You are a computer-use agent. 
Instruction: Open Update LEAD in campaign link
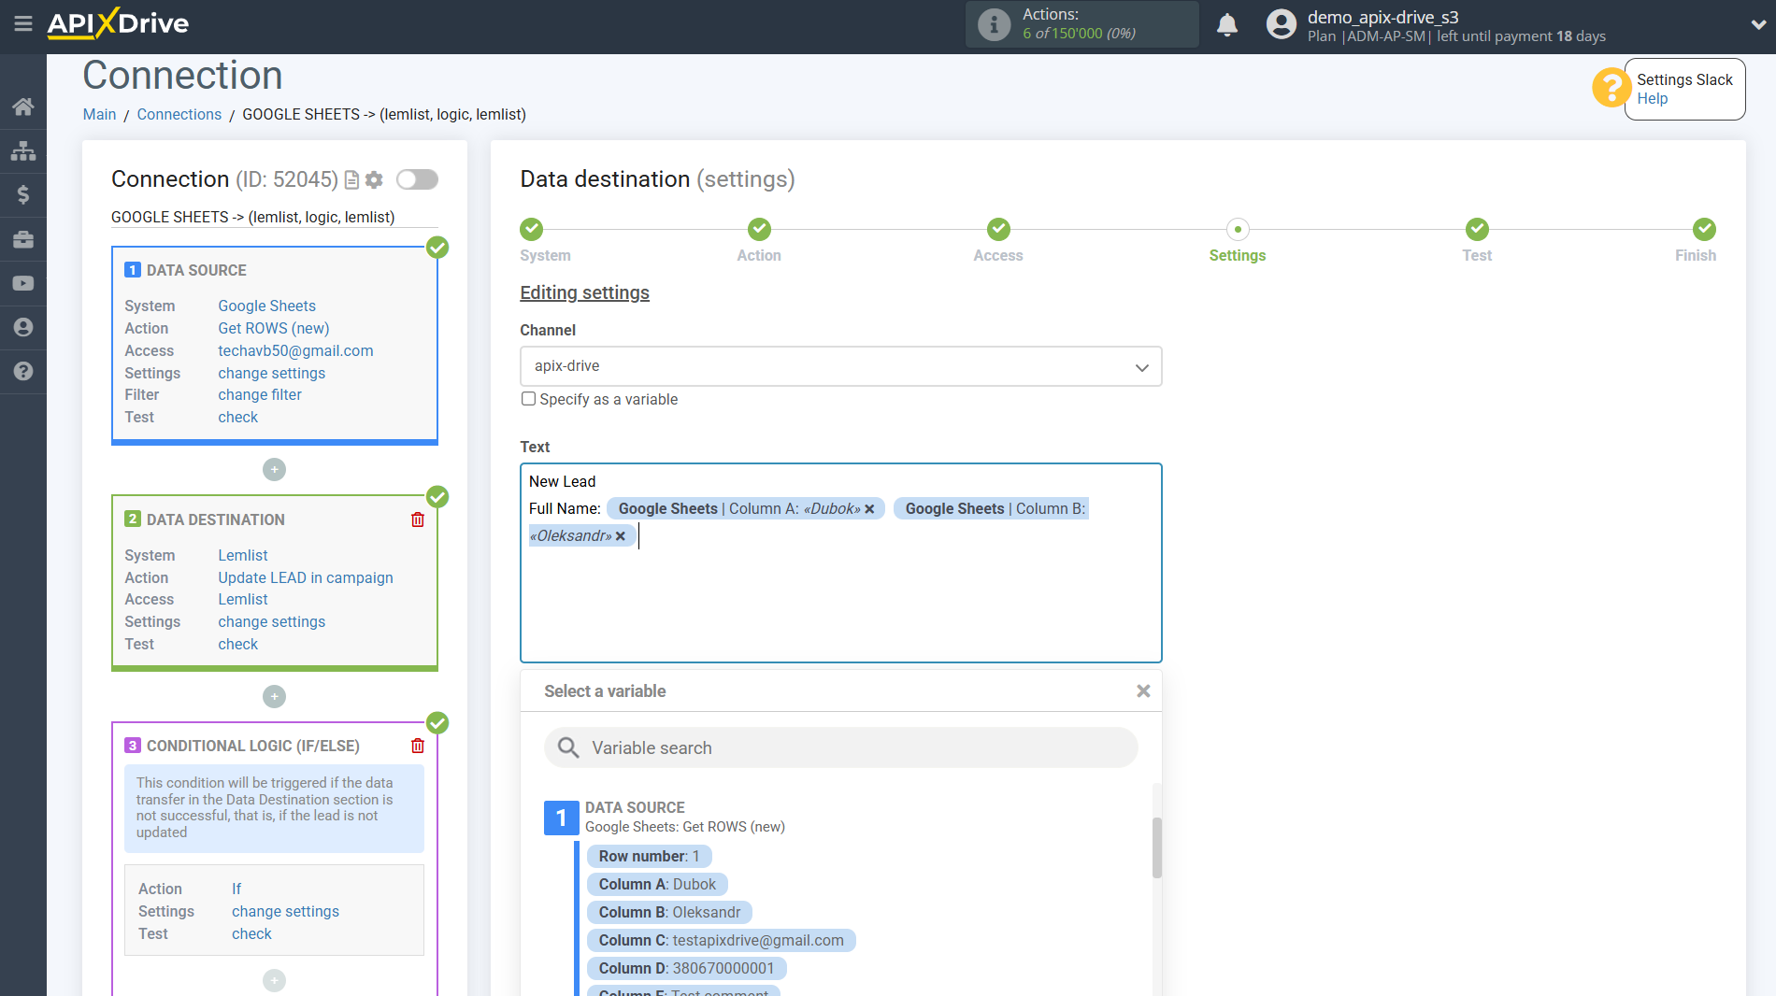tap(305, 577)
